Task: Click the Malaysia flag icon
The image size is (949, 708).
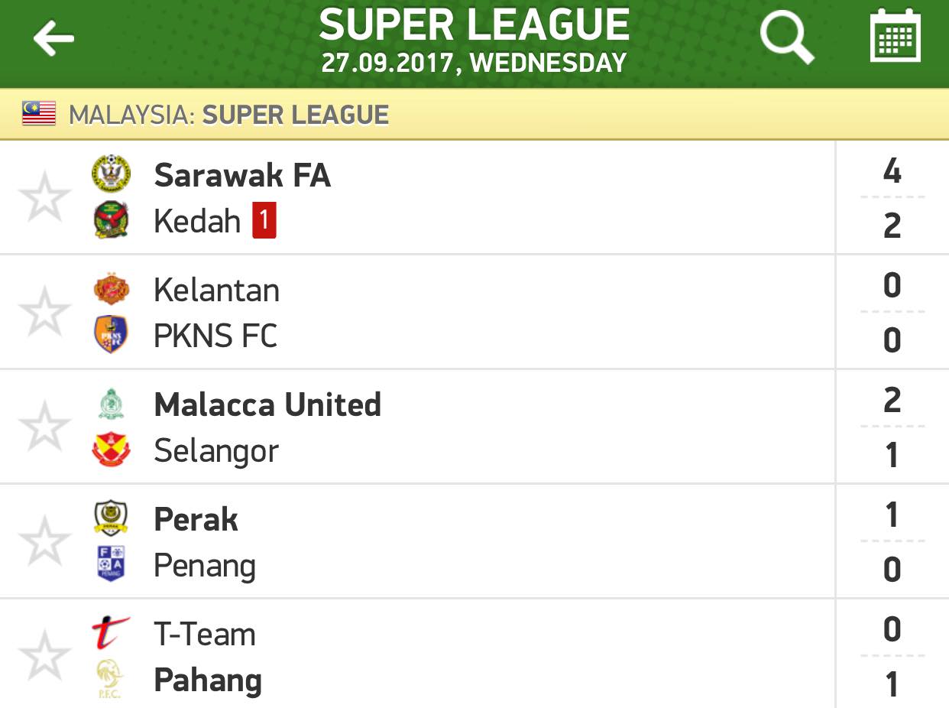Action: 39,114
